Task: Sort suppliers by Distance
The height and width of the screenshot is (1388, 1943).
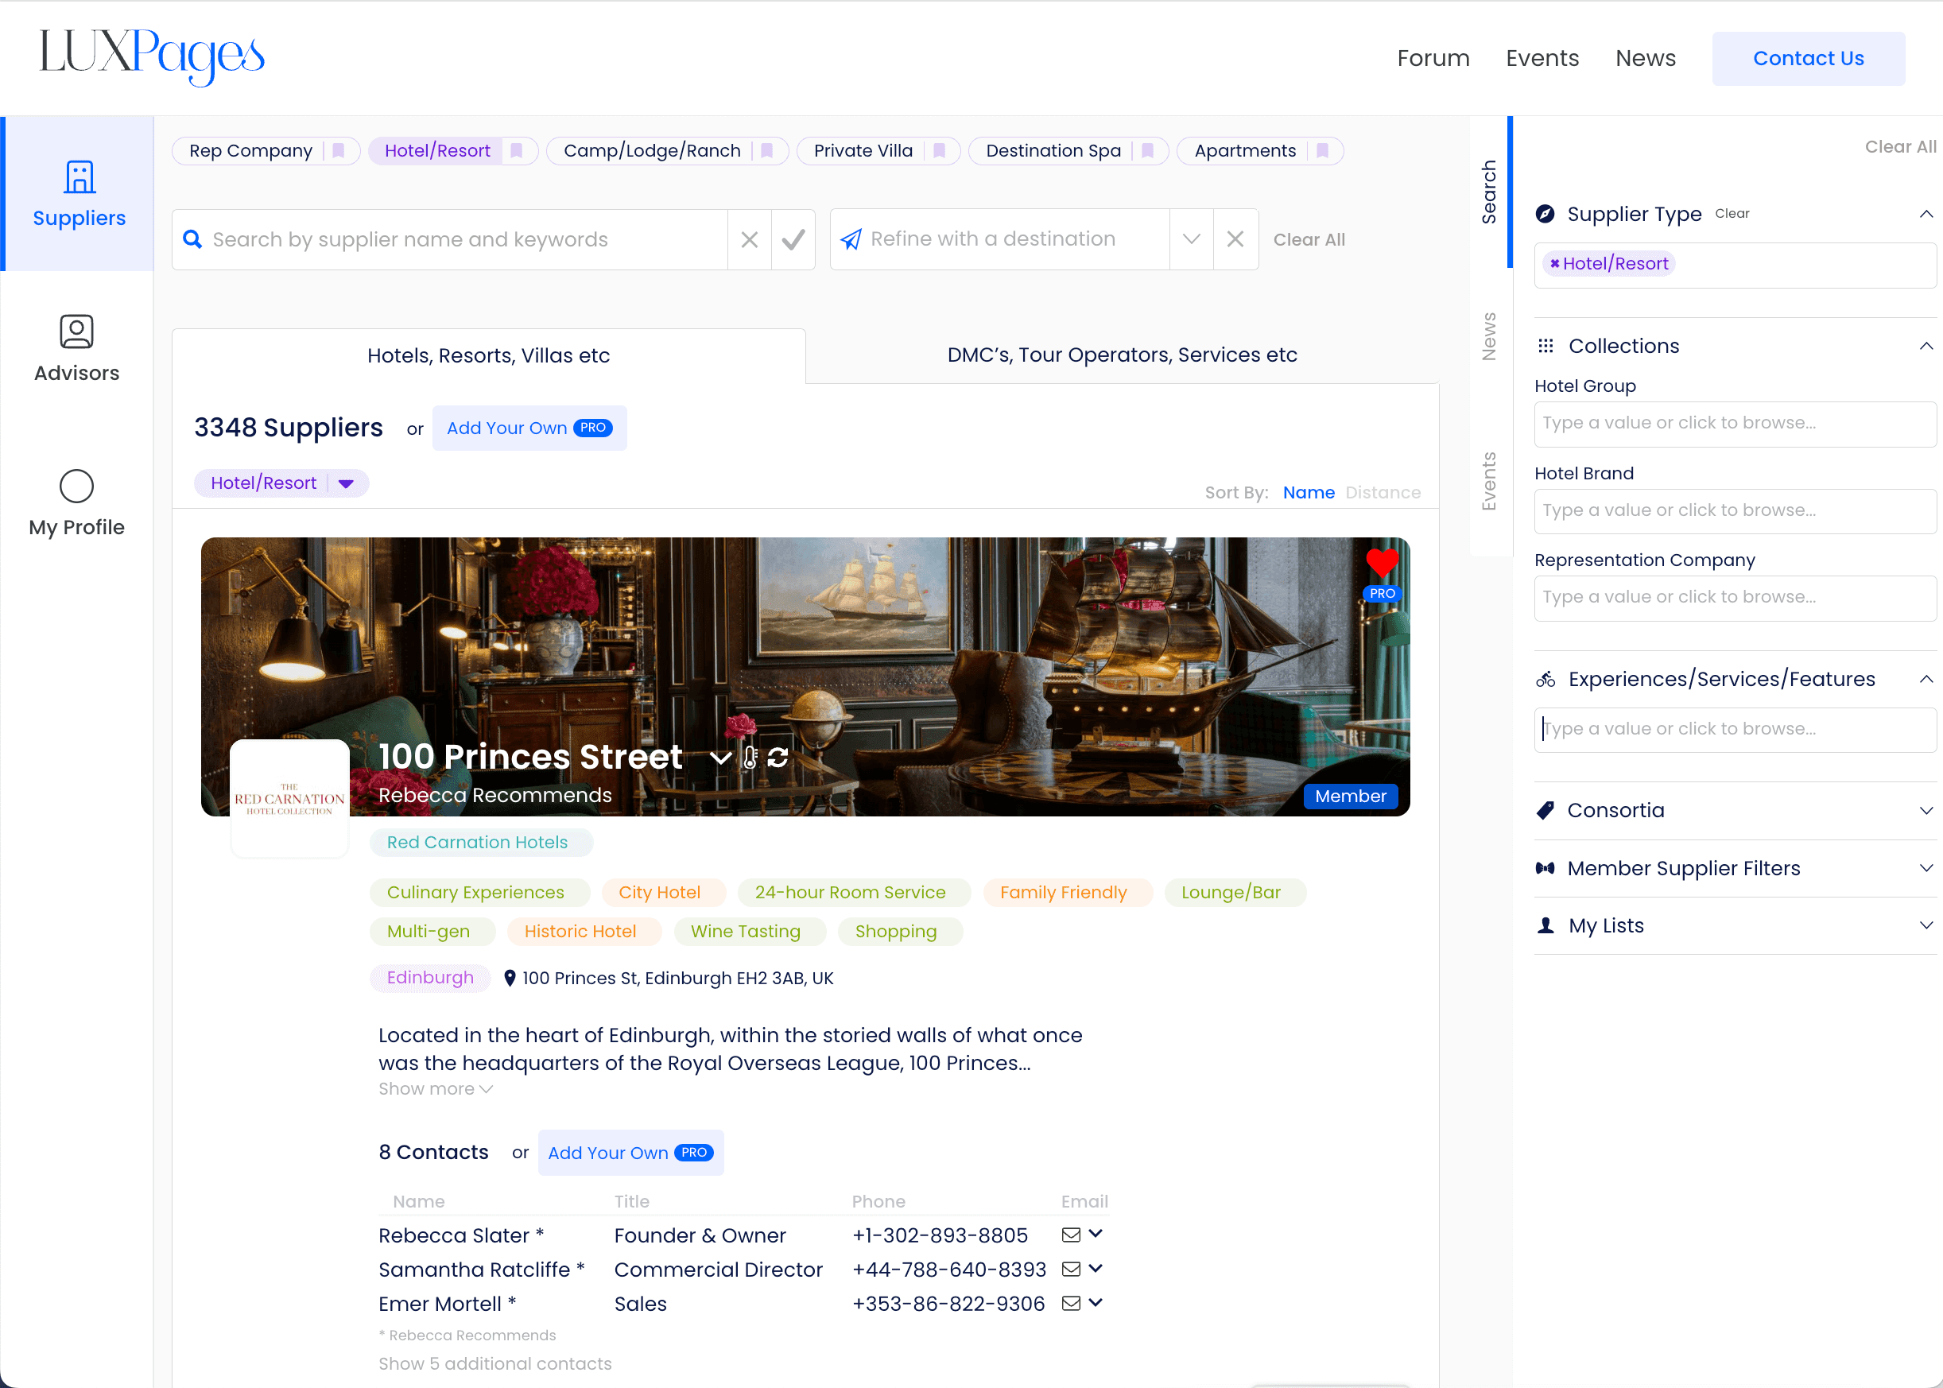Action: [1383, 492]
